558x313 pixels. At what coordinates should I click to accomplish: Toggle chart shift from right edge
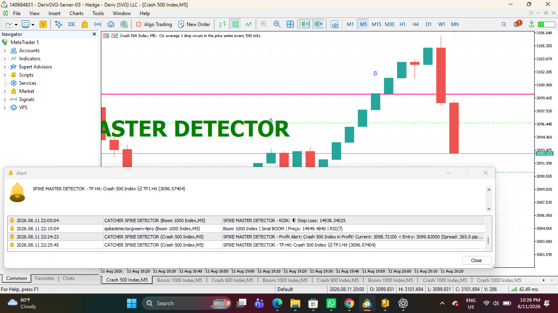319,24
